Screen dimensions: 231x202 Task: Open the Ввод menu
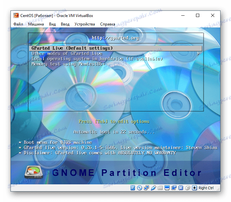[x=65, y=24]
